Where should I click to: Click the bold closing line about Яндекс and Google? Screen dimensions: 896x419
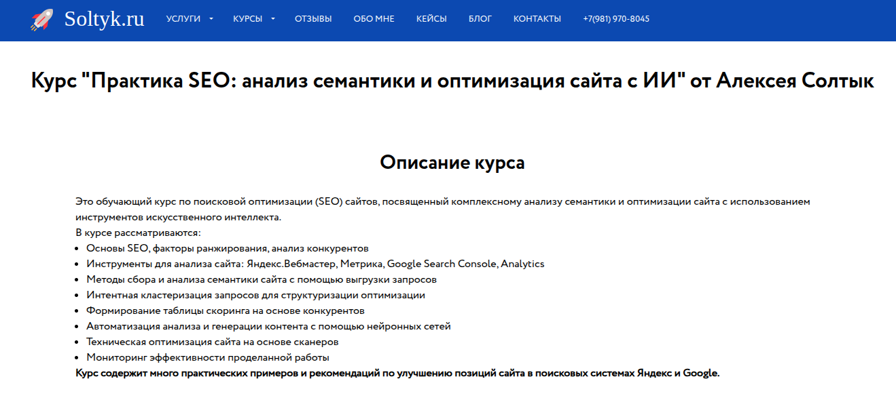point(397,372)
